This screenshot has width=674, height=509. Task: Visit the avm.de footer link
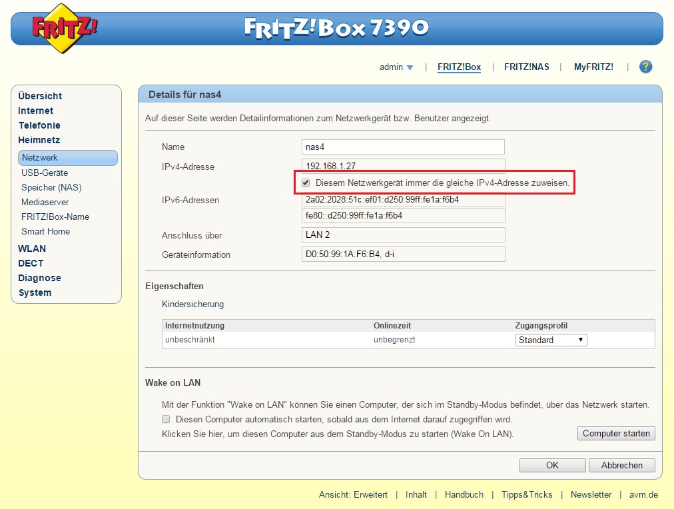point(643,494)
